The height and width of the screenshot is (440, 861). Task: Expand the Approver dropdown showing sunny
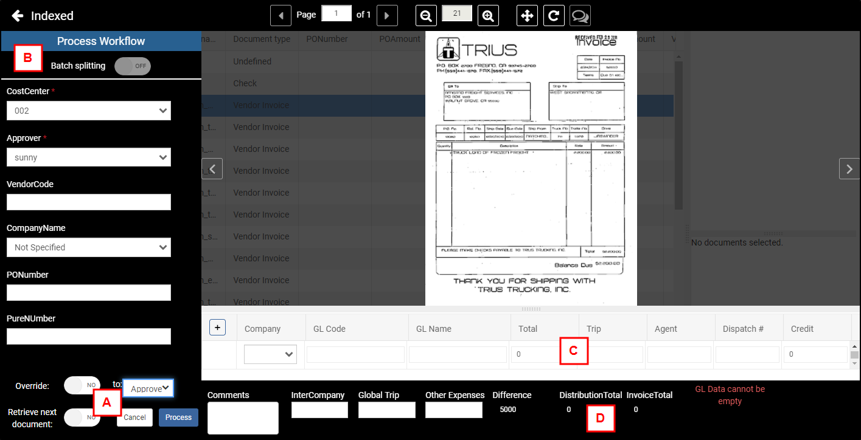(89, 157)
